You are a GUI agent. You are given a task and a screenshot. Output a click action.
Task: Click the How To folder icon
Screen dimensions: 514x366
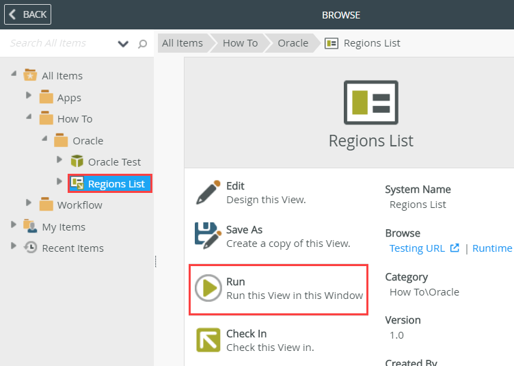point(46,118)
